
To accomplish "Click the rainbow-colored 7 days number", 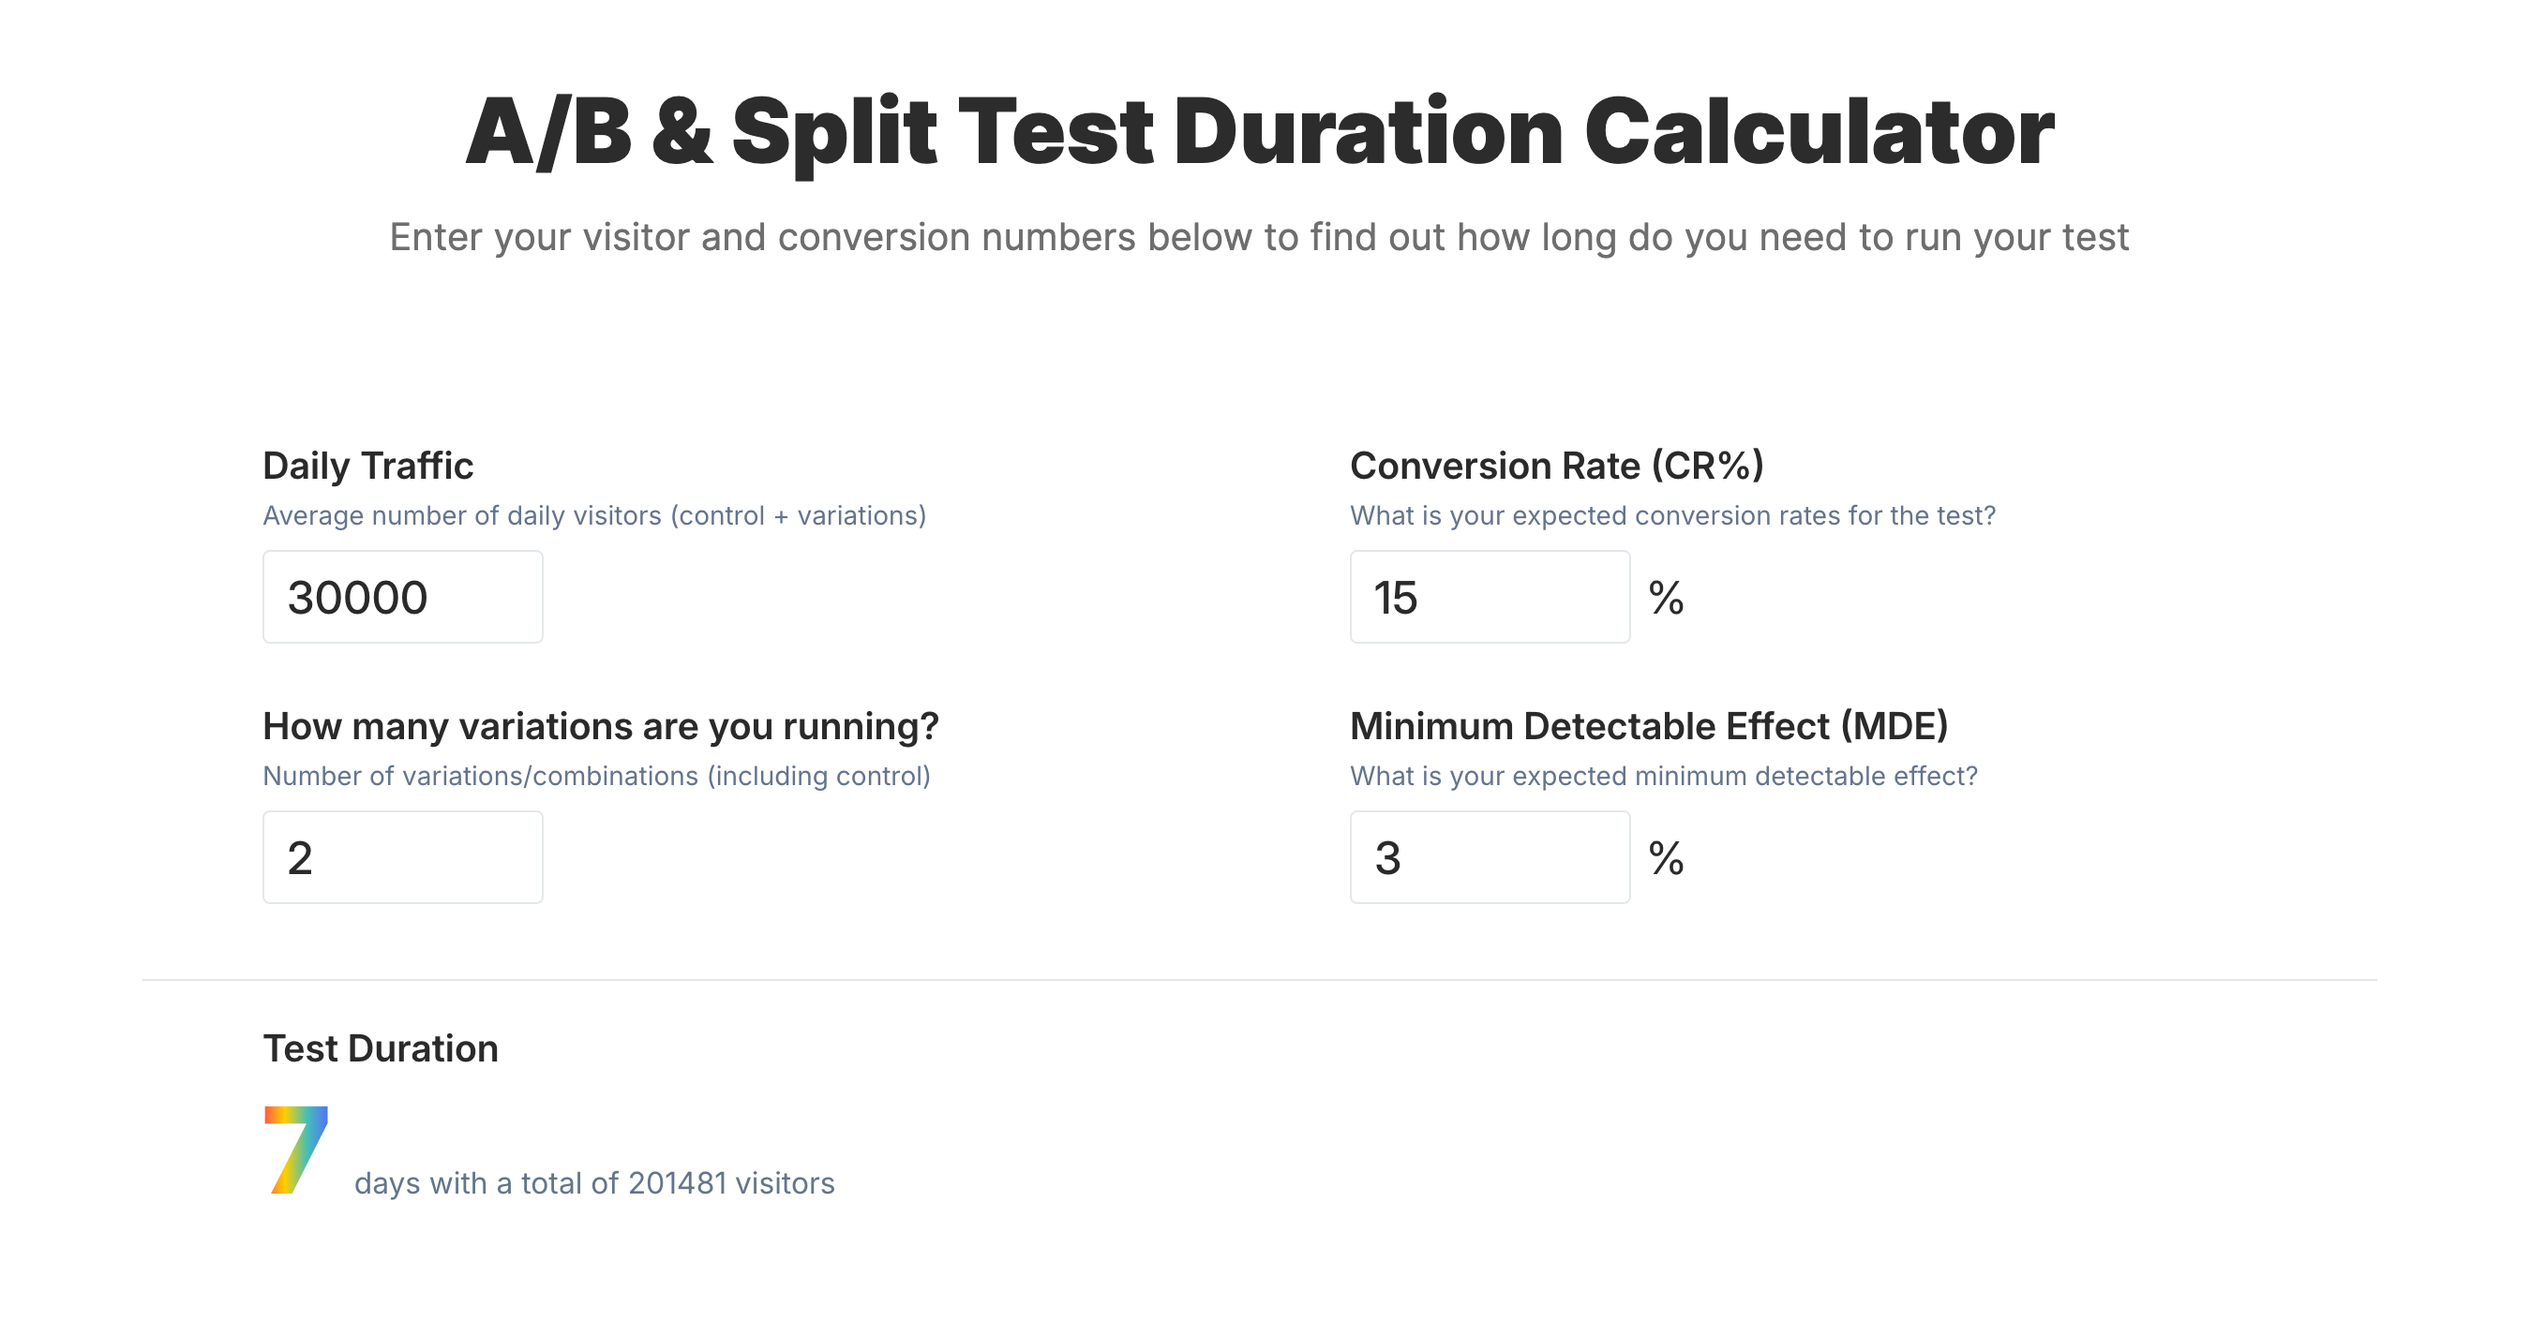I will (x=295, y=1150).
